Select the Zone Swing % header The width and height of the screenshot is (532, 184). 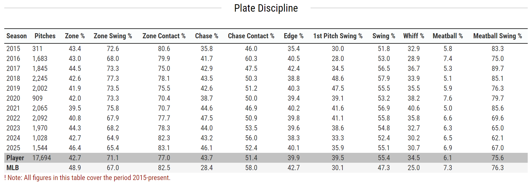pyautogui.click(x=113, y=36)
